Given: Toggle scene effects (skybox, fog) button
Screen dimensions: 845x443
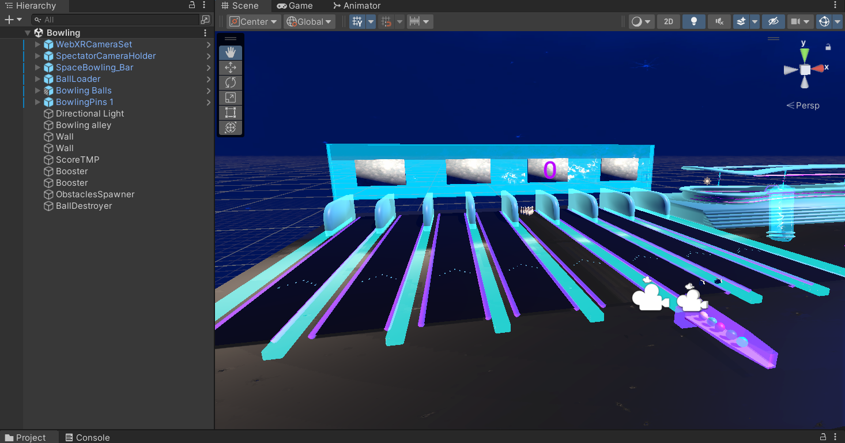Looking at the screenshot, I should coord(741,21).
